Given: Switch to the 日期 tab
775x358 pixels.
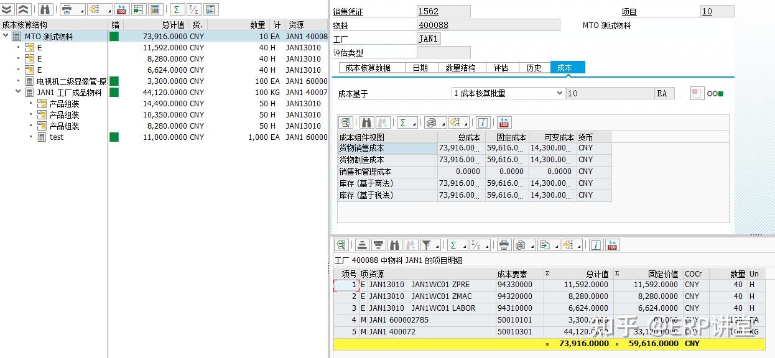Looking at the screenshot, I should 420,67.
